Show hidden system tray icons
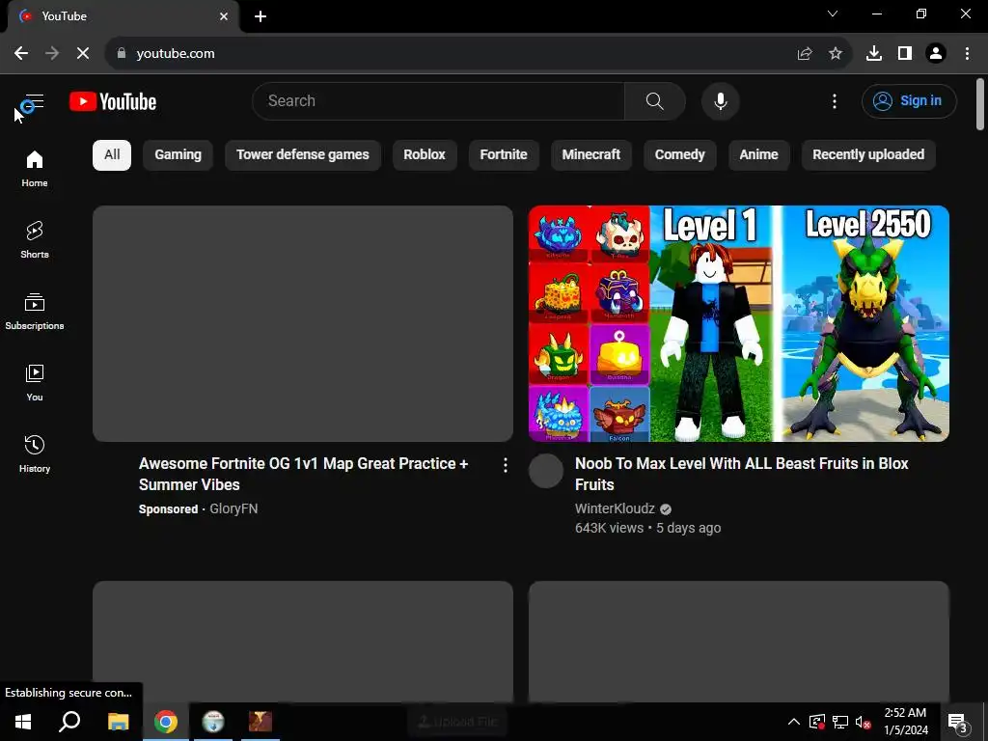The height and width of the screenshot is (741, 988). (x=794, y=722)
